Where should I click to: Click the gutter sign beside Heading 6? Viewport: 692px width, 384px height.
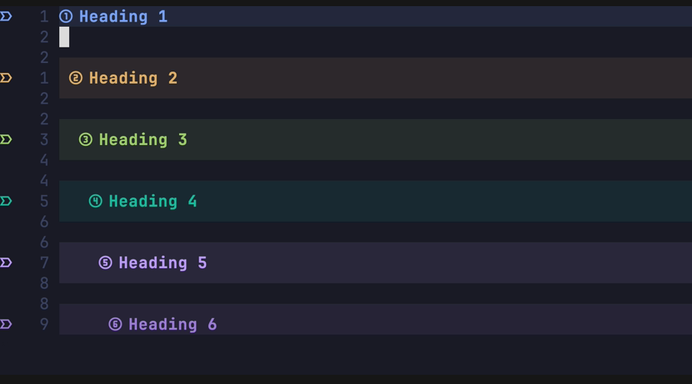tap(6, 324)
